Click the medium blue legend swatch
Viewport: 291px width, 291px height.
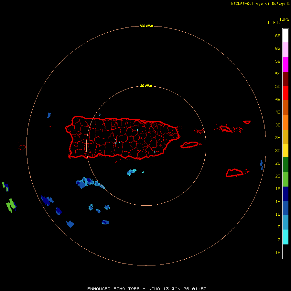[x=286, y=208]
